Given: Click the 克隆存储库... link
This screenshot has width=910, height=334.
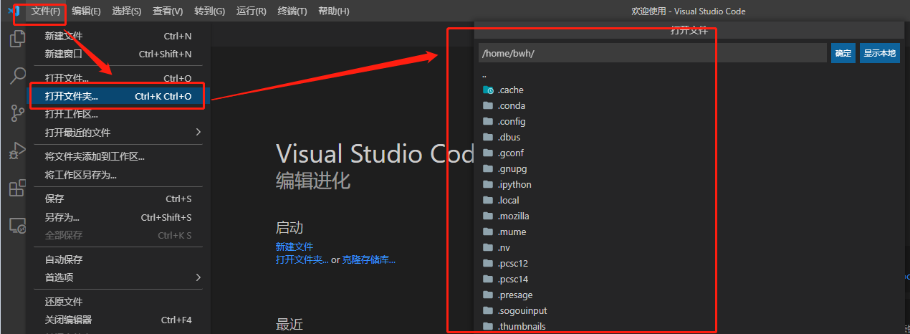Looking at the screenshot, I should (368, 259).
